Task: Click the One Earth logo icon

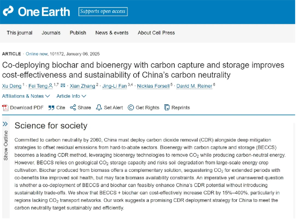Action: point(8,11)
